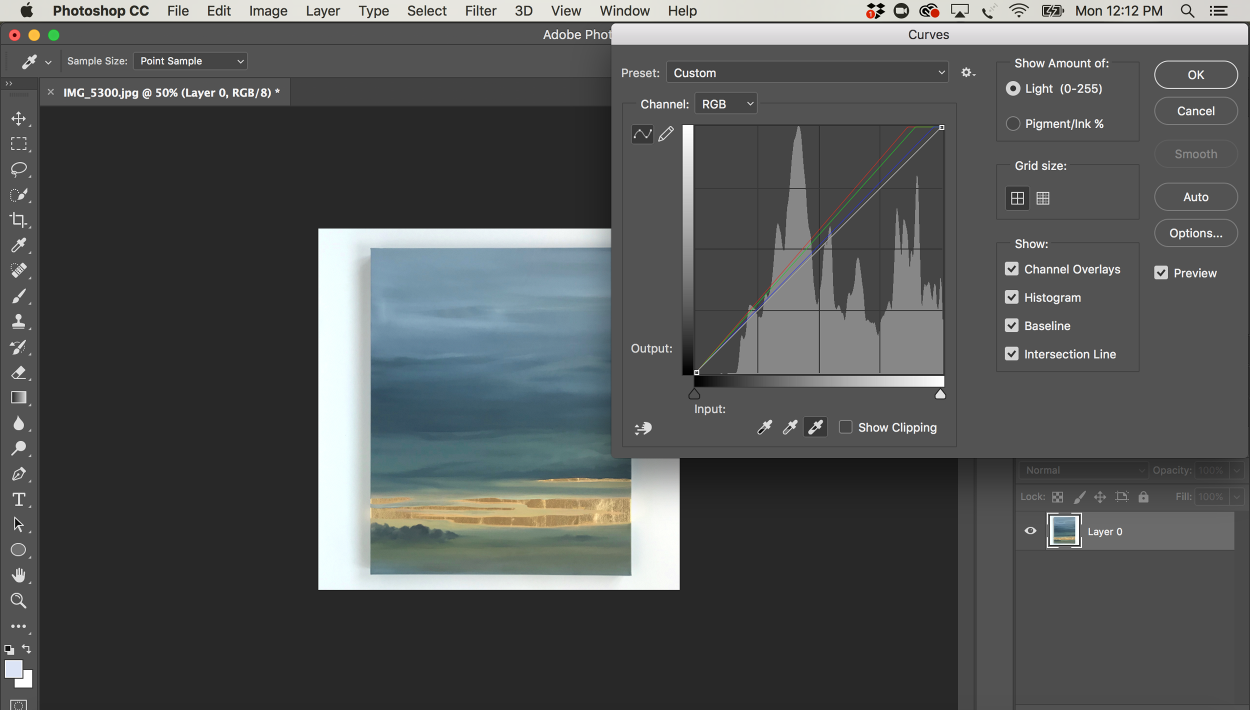Click the top-right curve control point
1250x710 pixels.
coord(941,127)
